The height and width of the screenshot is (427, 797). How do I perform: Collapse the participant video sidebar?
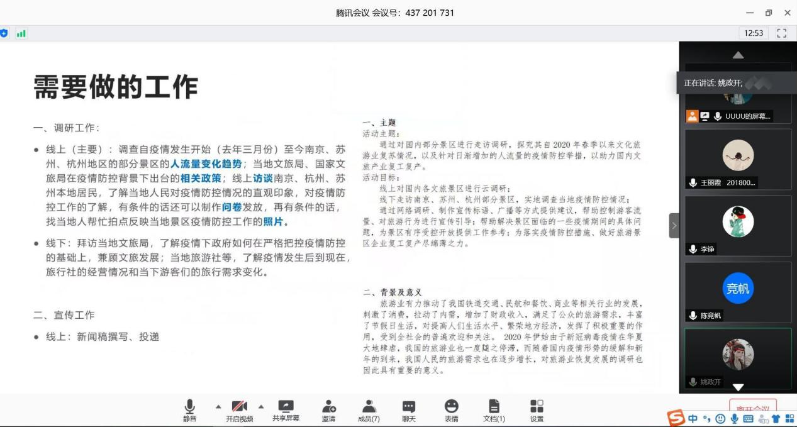(674, 225)
